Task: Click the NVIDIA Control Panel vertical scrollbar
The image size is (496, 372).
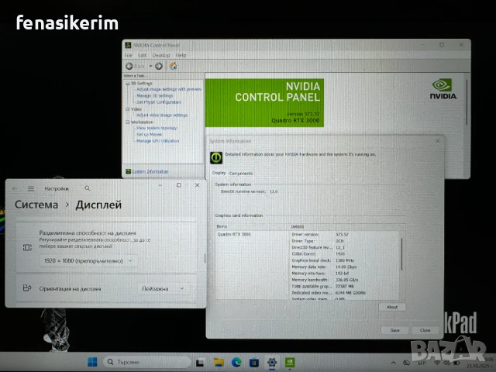Action: click(x=467, y=102)
